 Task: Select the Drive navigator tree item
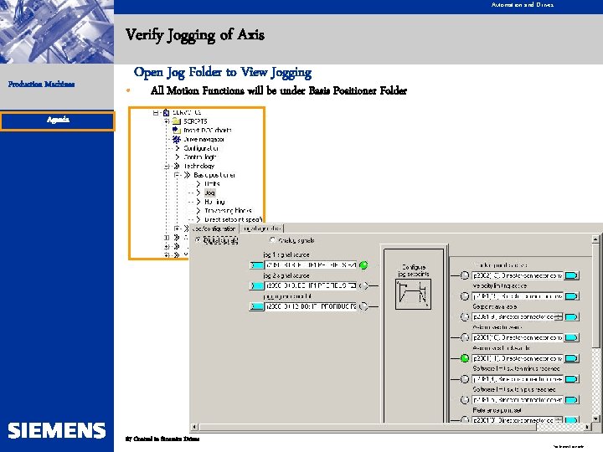(x=204, y=139)
